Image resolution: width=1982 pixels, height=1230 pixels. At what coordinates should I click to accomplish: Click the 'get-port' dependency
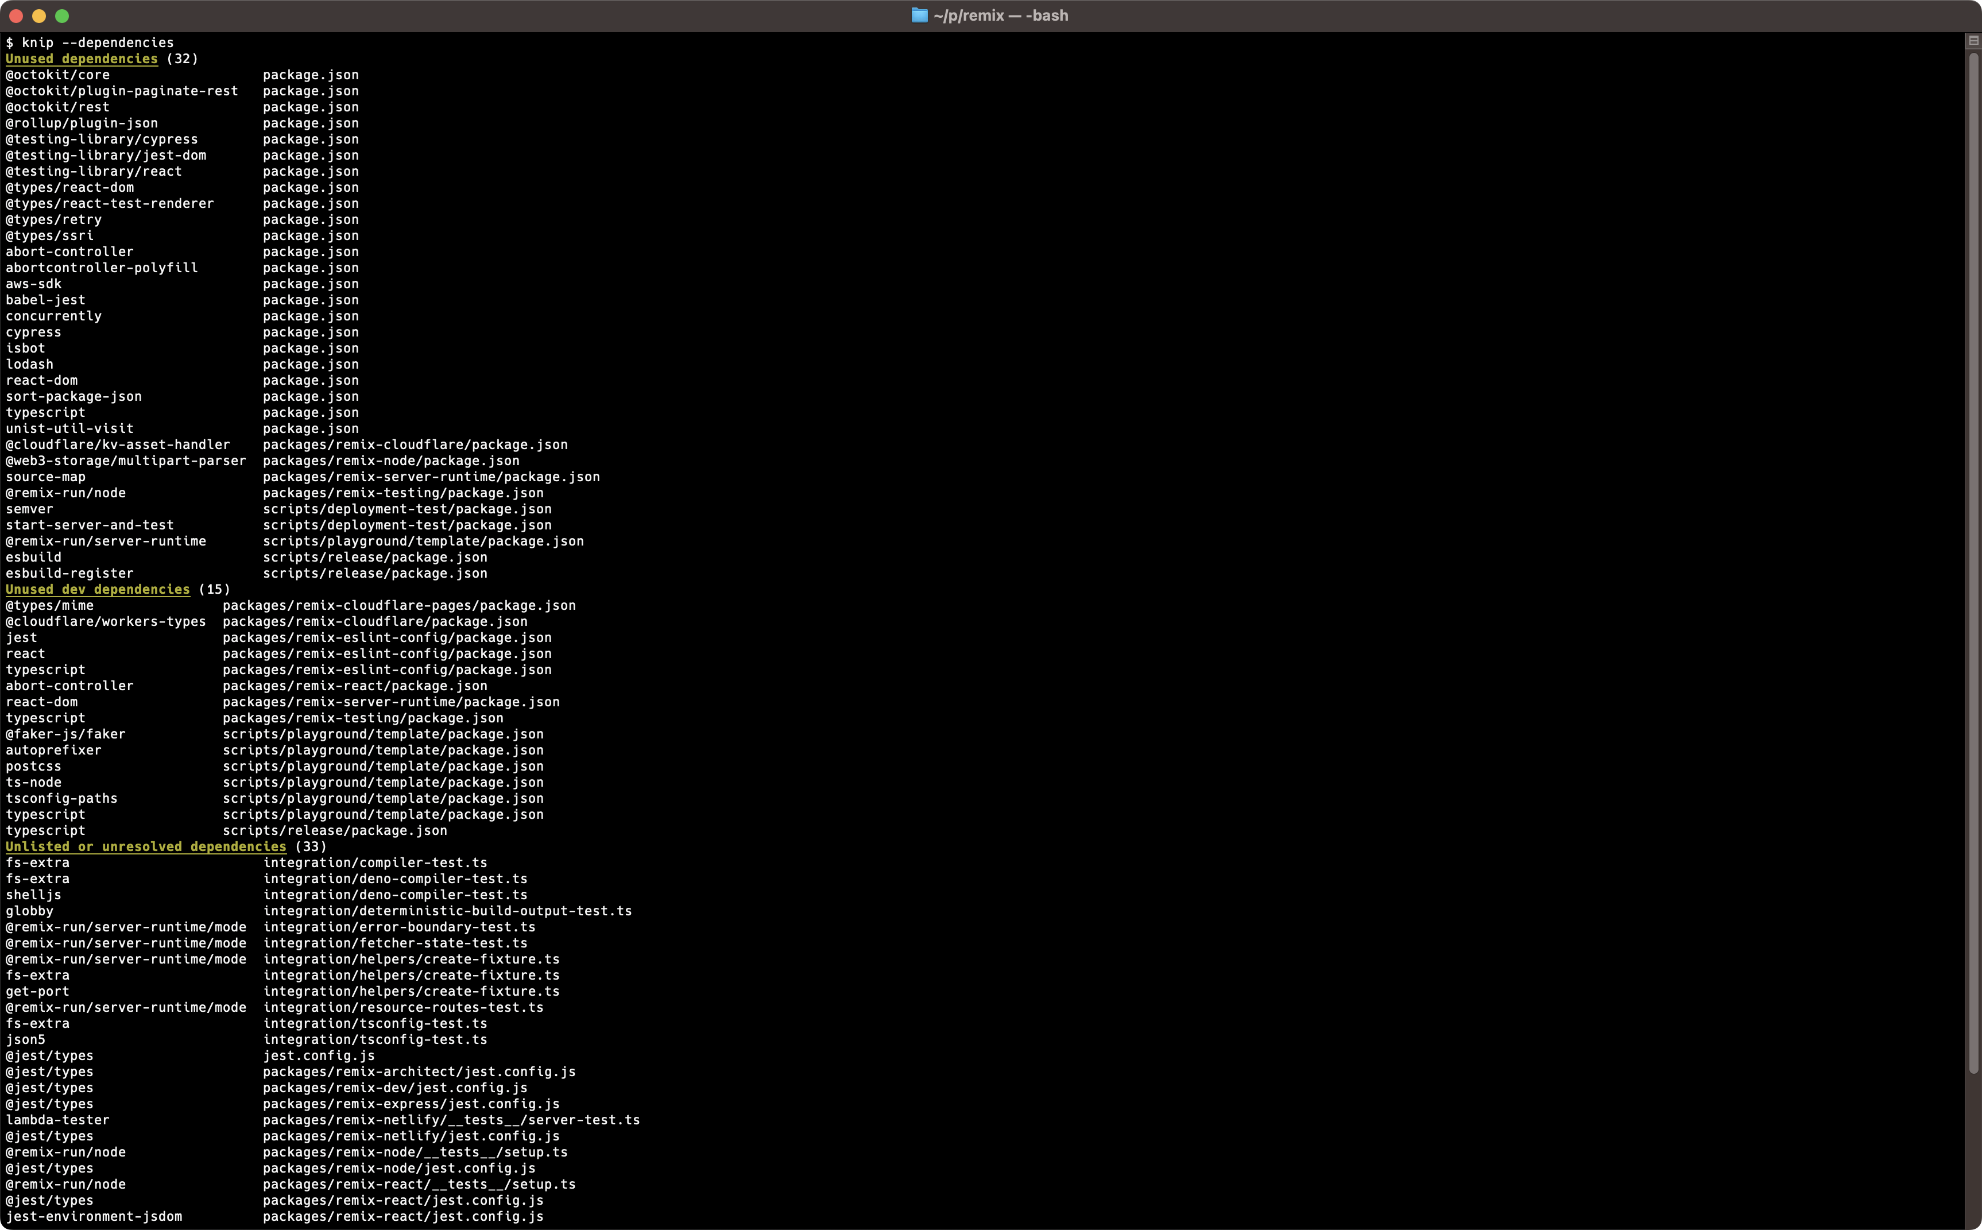(x=37, y=991)
